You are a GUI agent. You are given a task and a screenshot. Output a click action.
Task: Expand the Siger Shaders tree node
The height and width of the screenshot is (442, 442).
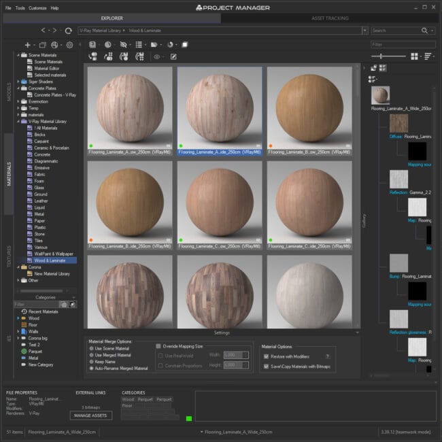pos(18,82)
